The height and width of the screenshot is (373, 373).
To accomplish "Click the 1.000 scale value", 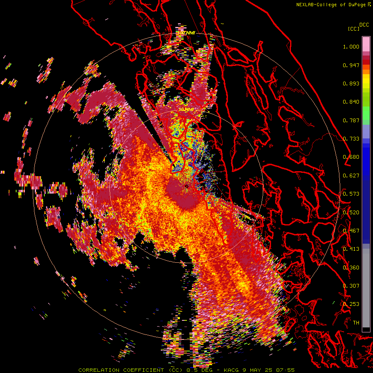I will tap(351, 46).
